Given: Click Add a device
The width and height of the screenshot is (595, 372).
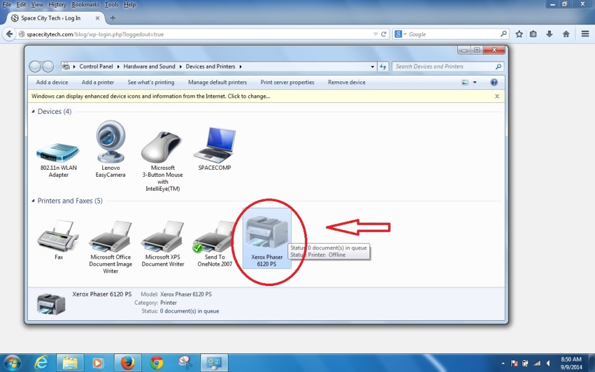Looking at the screenshot, I should tap(52, 83).
